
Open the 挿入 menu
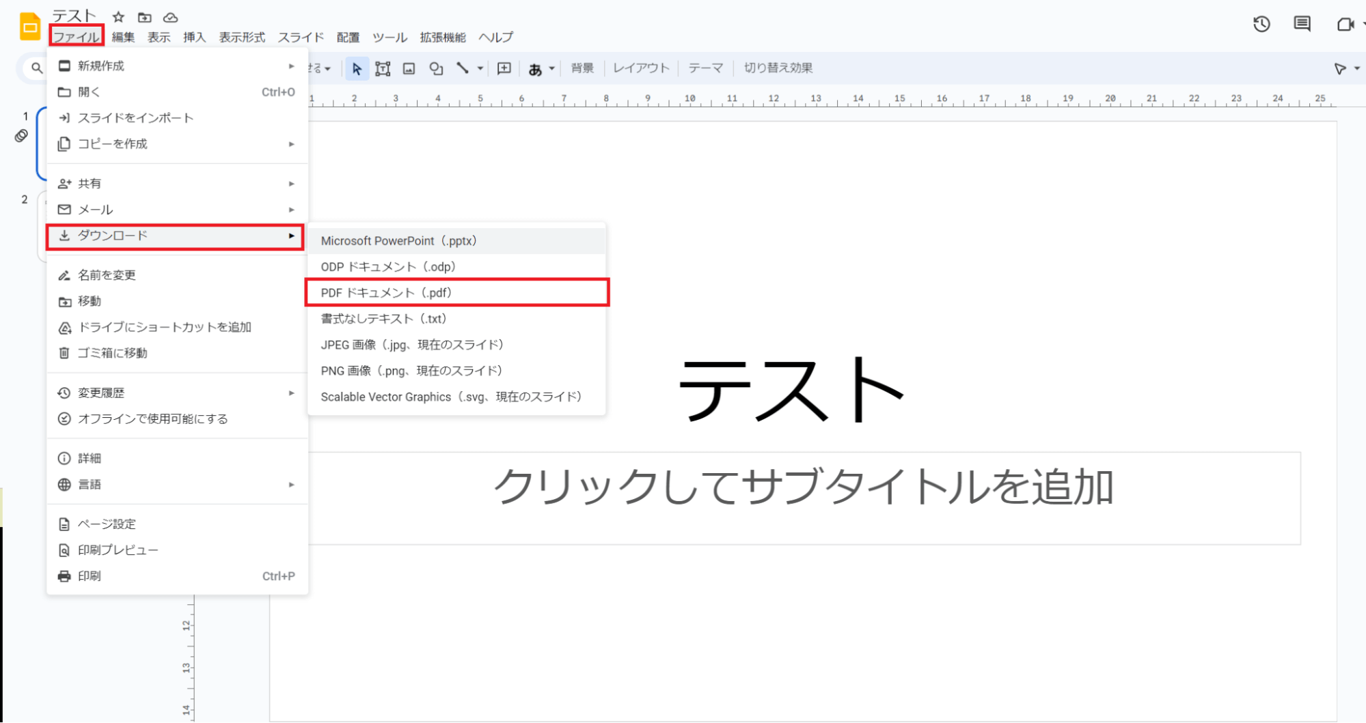(x=194, y=37)
